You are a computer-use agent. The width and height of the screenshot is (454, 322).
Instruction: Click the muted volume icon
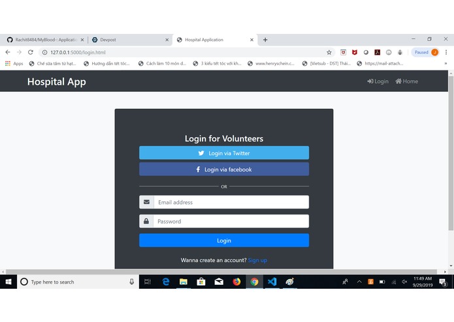[x=404, y=282]
